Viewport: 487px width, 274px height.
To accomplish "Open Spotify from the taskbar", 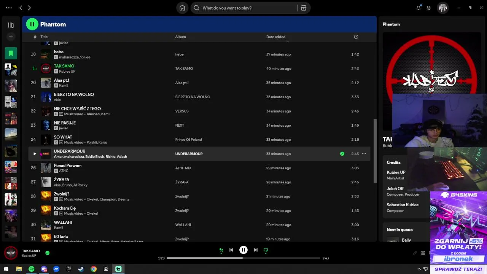I will pyautogui.click(x=31, y=269).
